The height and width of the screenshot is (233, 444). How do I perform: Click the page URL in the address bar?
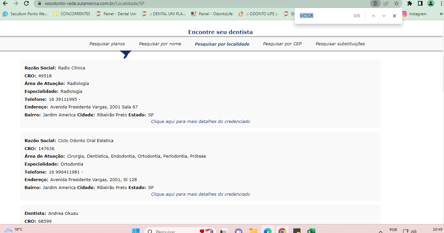click(x=94, y=4)
